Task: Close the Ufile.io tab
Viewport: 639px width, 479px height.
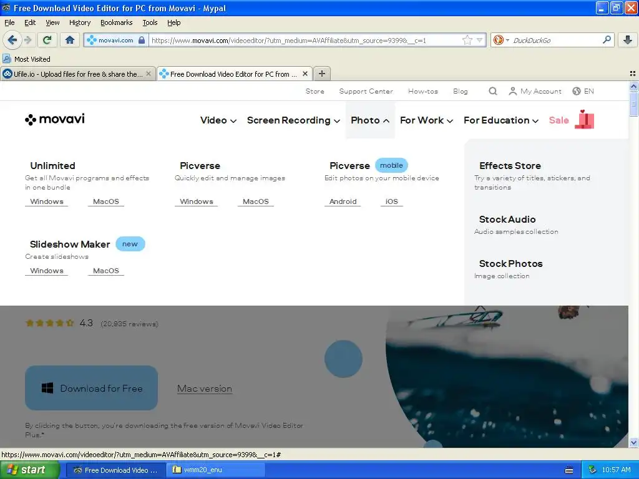Action: [149, 74]
